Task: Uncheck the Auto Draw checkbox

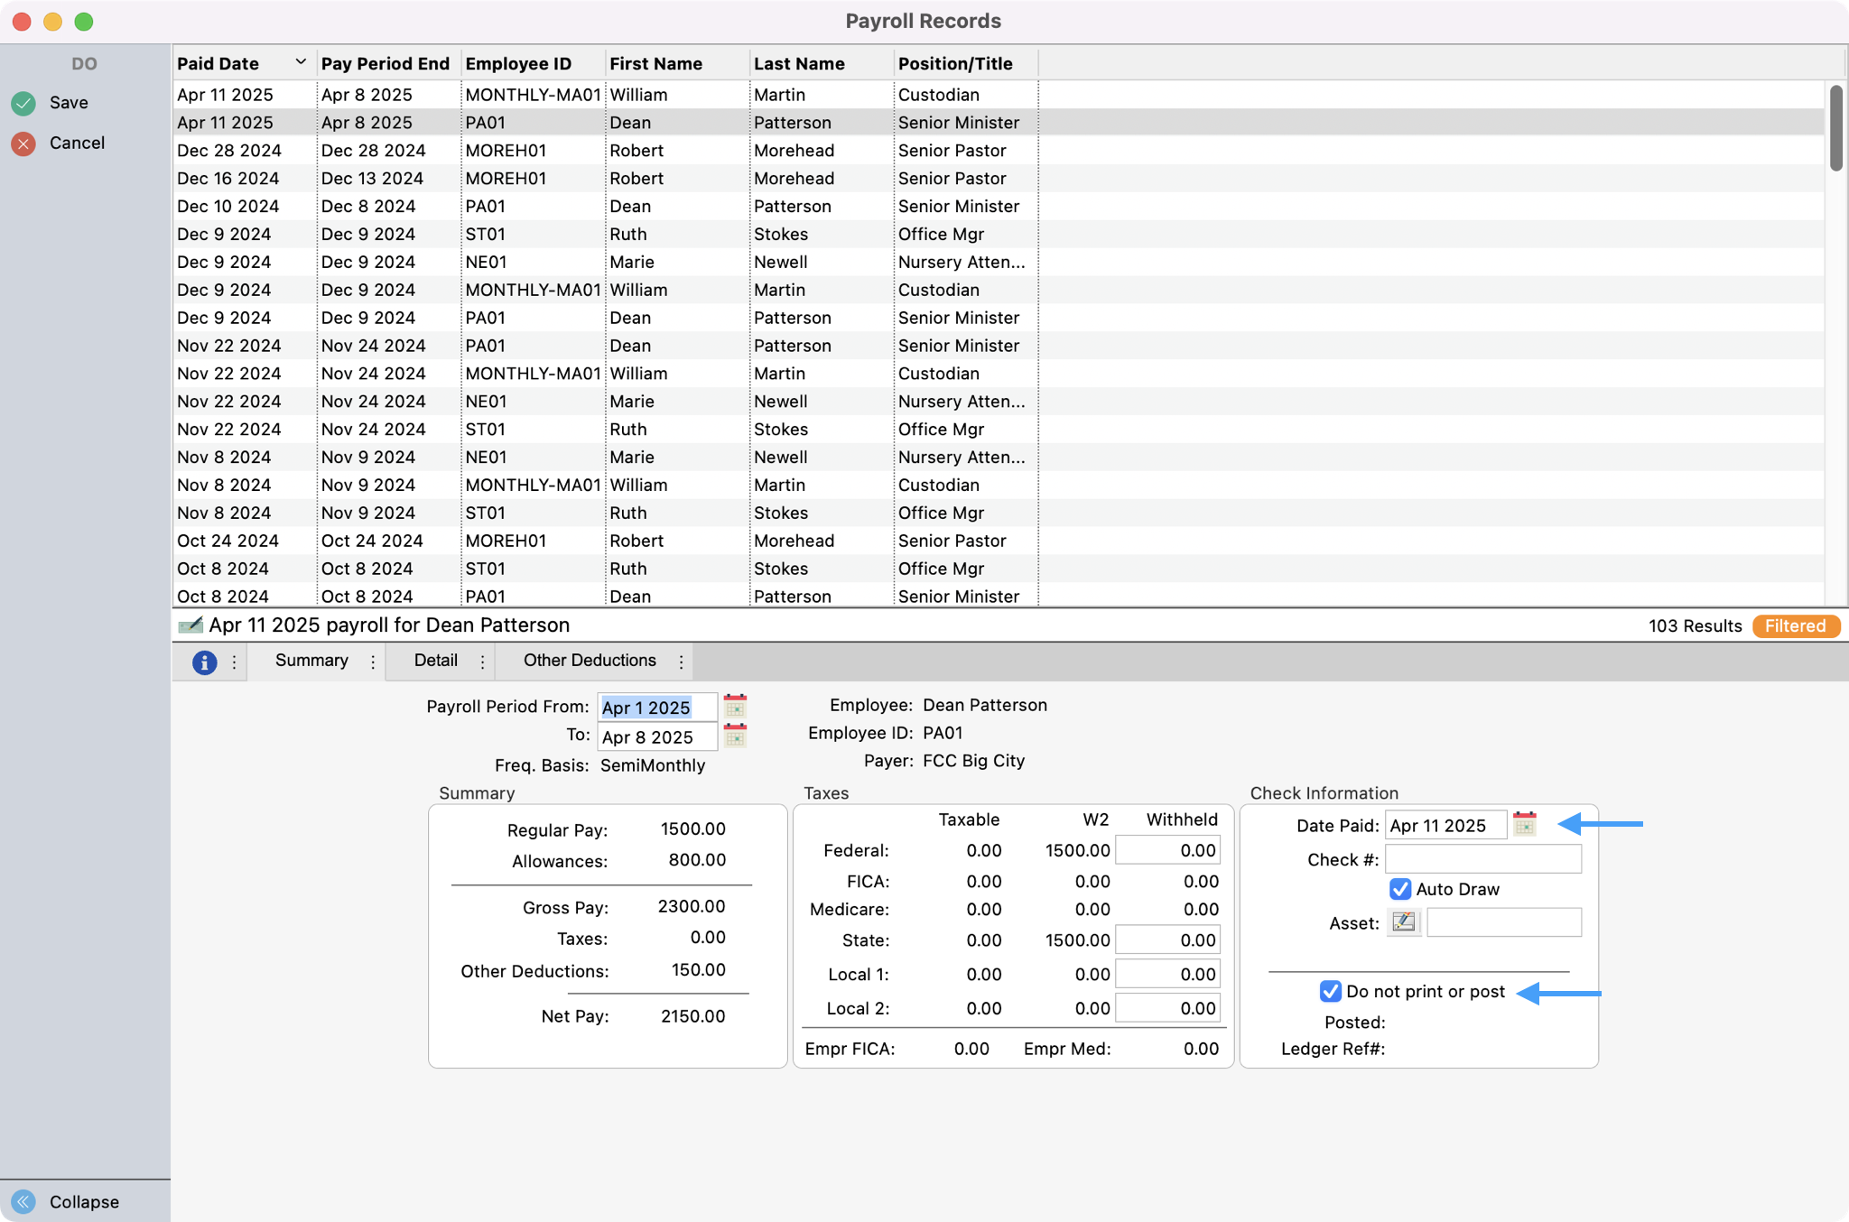Action: point(1399,889)
